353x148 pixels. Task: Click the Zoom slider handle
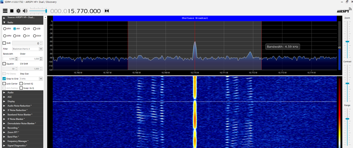click(x=347, y=41)
